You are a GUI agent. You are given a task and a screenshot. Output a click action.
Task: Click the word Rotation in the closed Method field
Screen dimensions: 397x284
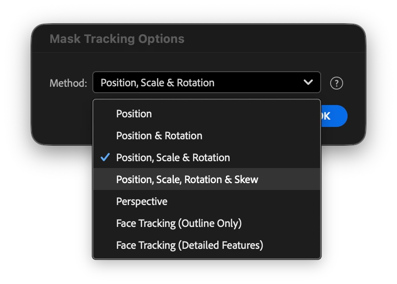coord(195,83)
